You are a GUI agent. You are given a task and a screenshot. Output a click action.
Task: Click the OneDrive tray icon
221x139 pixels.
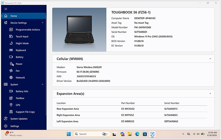click(x=189, y=134)
